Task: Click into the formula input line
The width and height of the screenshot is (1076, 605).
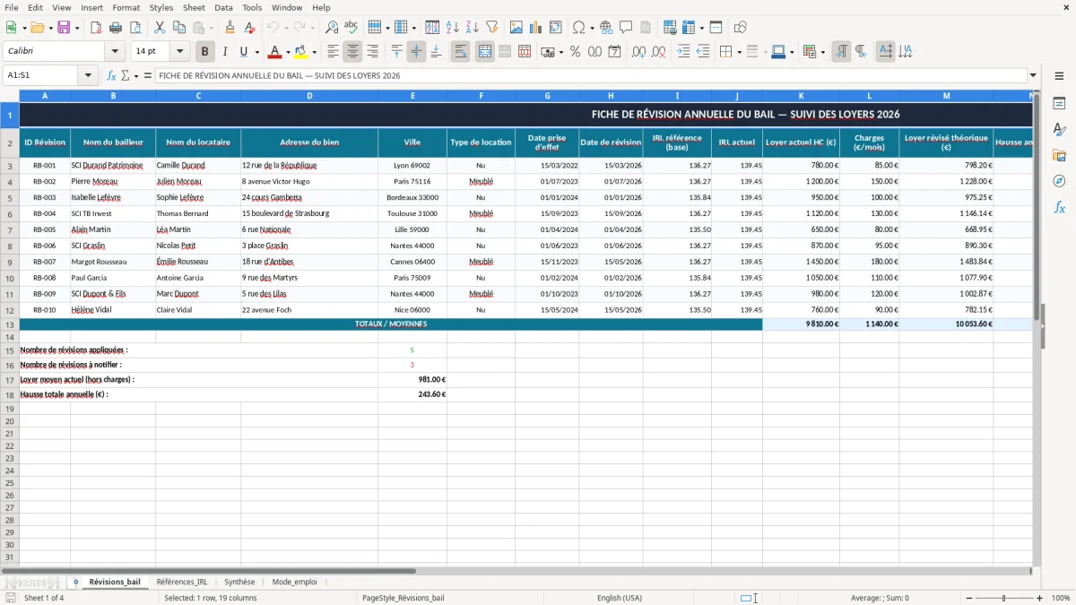Action: tap(589, 76)
